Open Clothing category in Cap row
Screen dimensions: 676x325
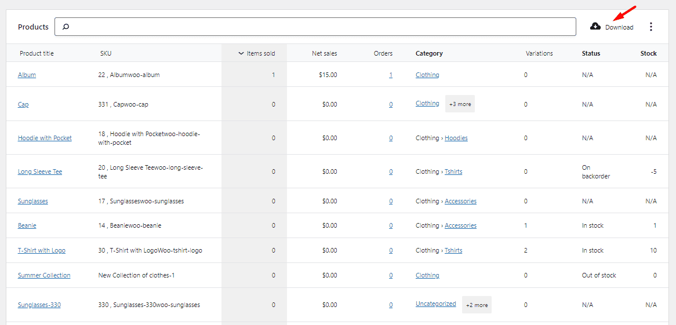coord(427,104)
